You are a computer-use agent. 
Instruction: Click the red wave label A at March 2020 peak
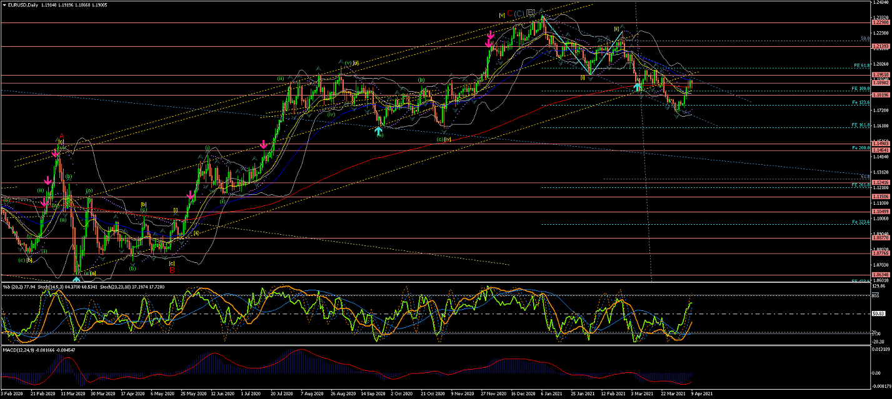(61, 136)
